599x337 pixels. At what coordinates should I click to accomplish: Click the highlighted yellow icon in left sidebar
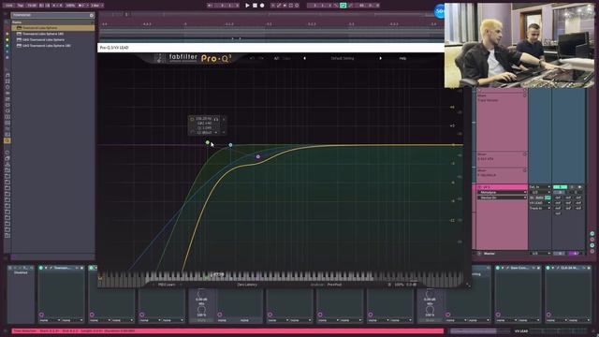tap(7, 140)
